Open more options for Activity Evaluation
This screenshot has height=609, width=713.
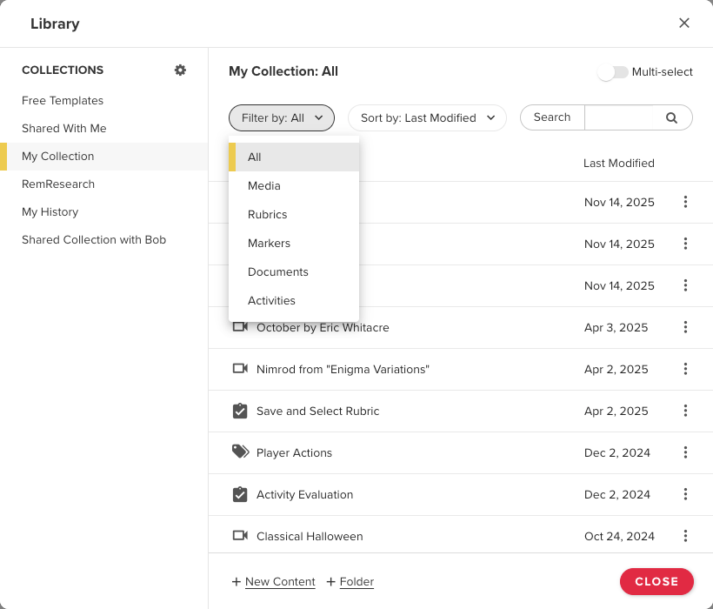[685, 494]
